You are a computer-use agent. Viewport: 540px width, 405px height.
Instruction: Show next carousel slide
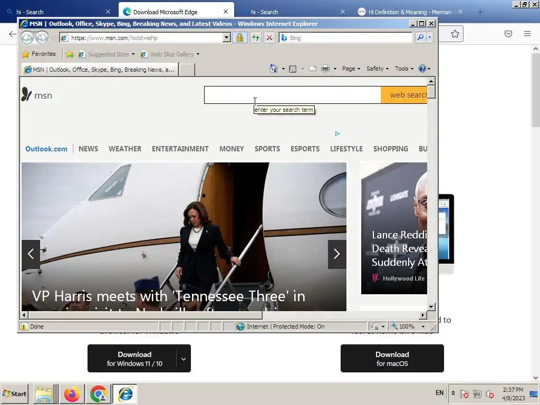pos(337,254)
